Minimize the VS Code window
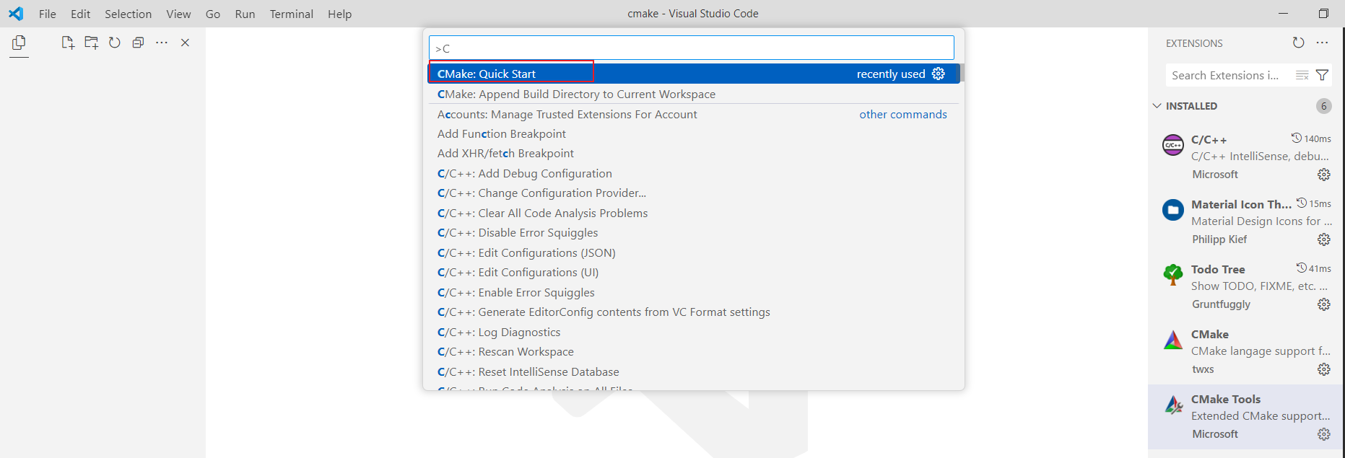This screenshot has height=458, width=1345. click(x=1283, y=14)
